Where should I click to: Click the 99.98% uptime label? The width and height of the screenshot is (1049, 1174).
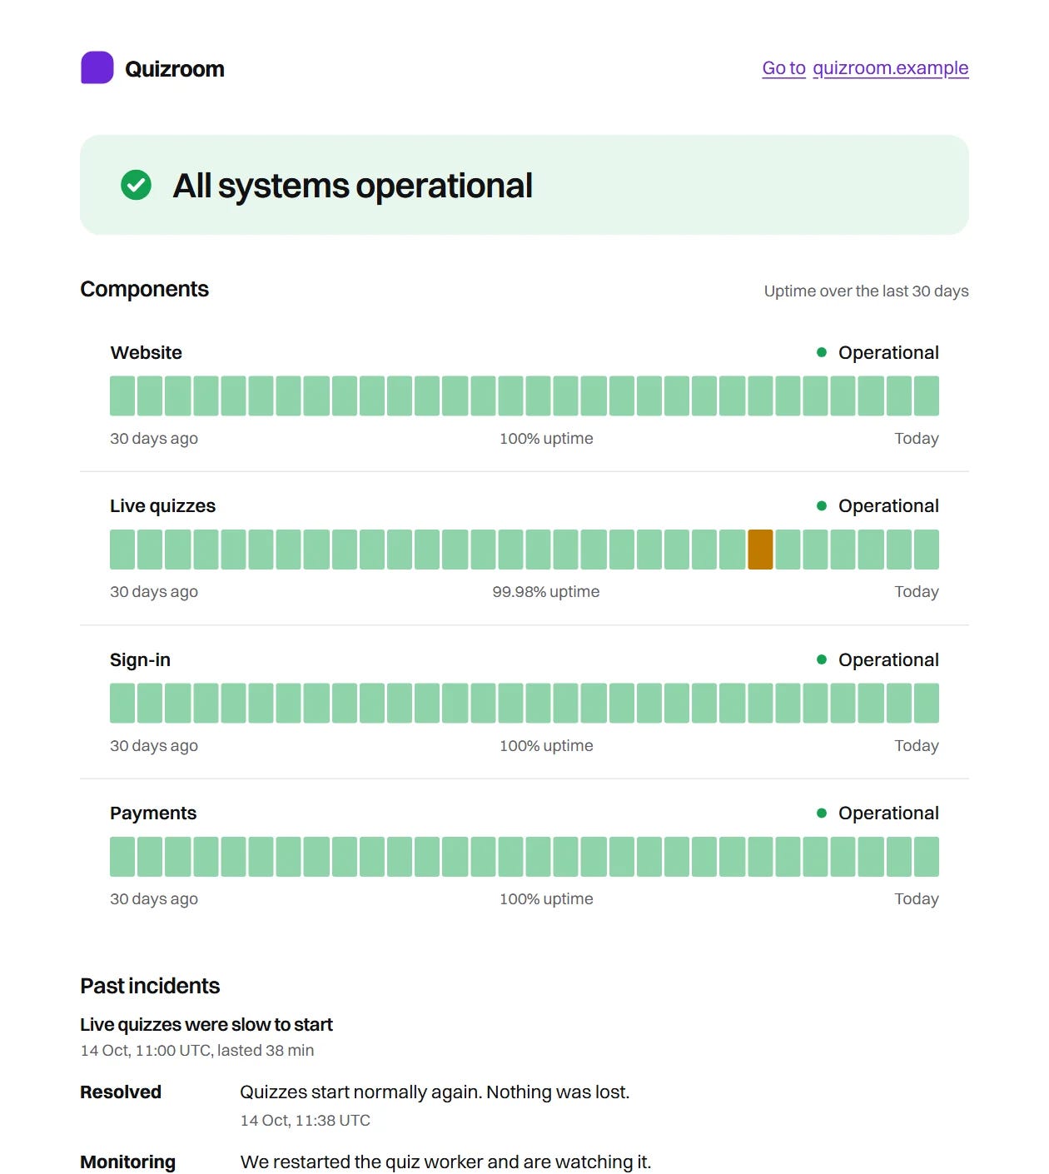pyautogui.click(x=545, y=591)
